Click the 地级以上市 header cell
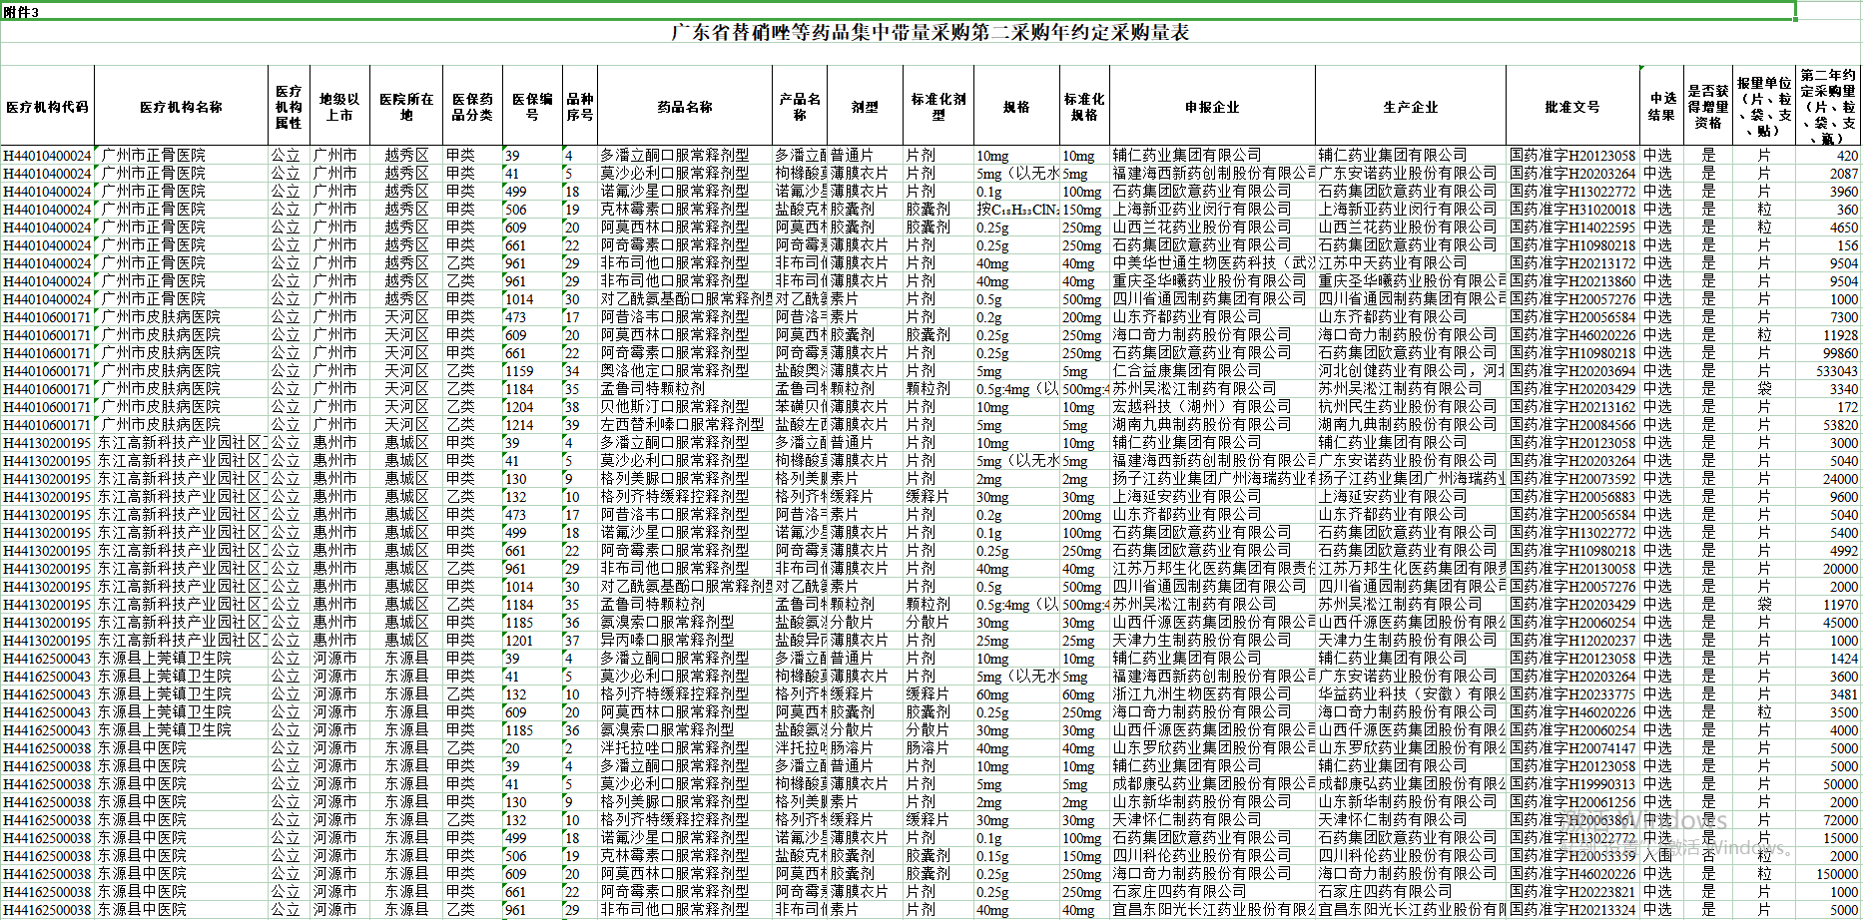The height and width of the screenshot is (920, 1863). click(339, 107)
